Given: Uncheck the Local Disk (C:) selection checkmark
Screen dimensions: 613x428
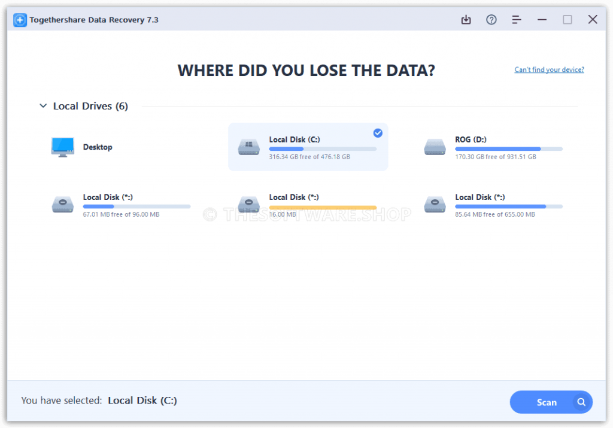Looking at the screenshot, I should pos(378,133).
